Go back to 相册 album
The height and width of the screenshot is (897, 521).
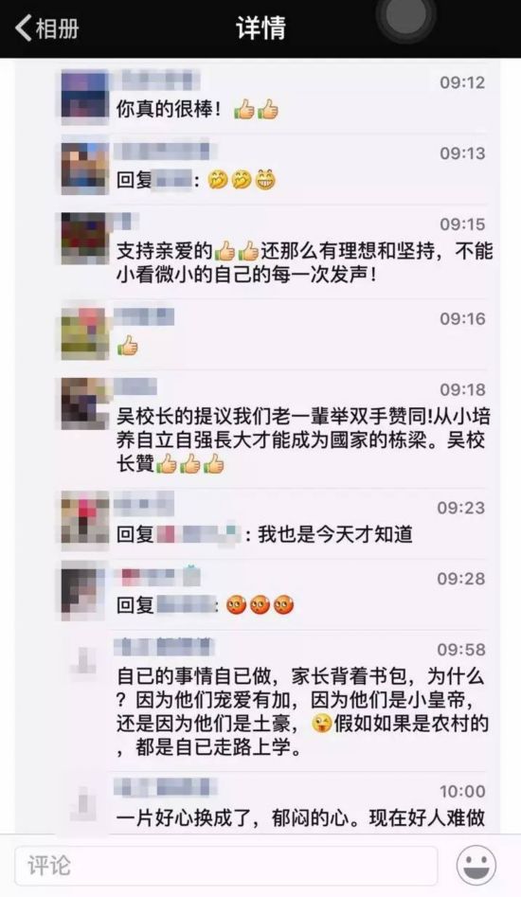coord(47,28)
